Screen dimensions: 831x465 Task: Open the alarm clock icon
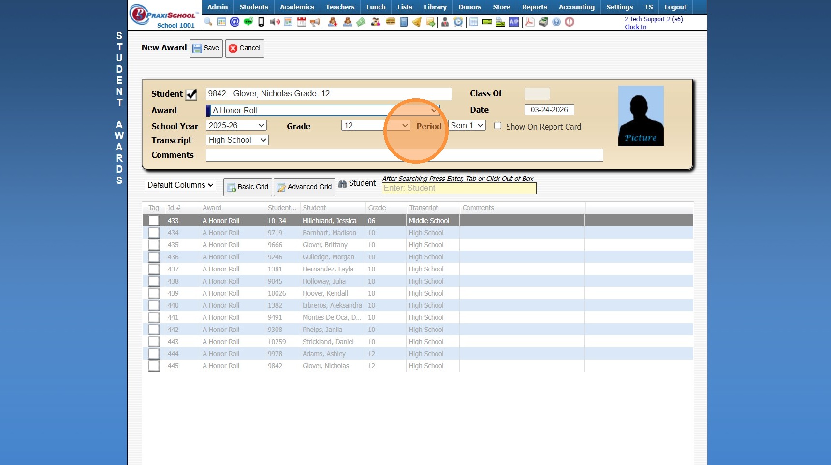[x=458, y=22]
